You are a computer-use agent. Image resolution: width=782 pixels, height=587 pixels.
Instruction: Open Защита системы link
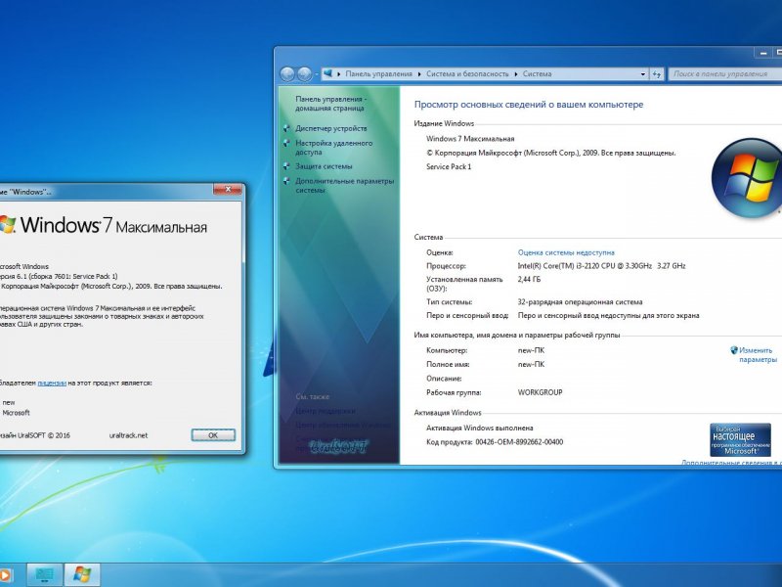(324, 166)
